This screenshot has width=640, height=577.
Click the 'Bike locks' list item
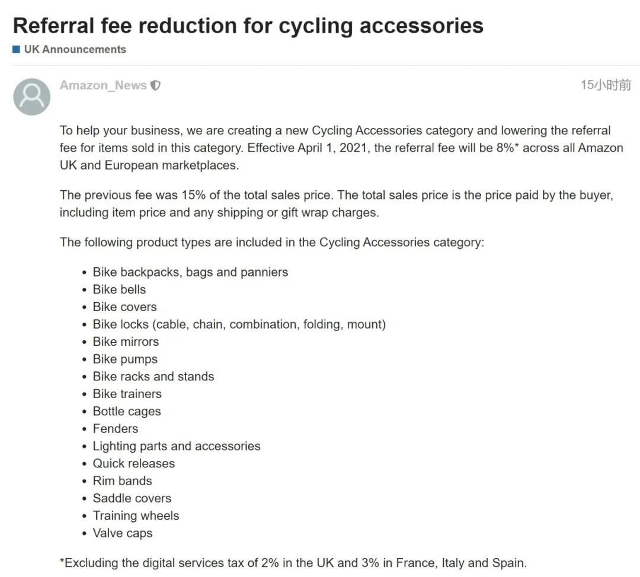tap(239, 324)
